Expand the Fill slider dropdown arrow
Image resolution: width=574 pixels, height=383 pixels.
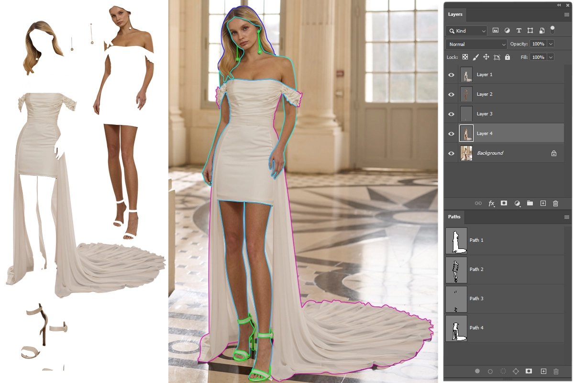coord(551,57)
